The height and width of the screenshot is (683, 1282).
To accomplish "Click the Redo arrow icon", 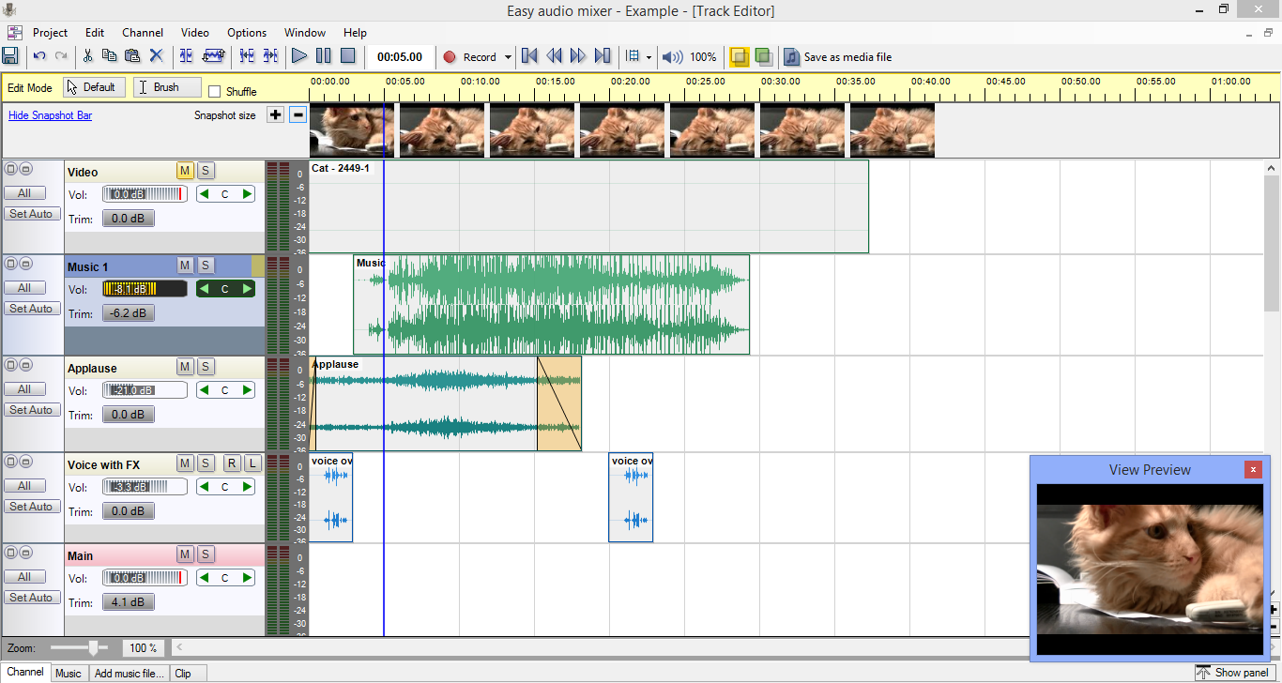I will point(61,56).
